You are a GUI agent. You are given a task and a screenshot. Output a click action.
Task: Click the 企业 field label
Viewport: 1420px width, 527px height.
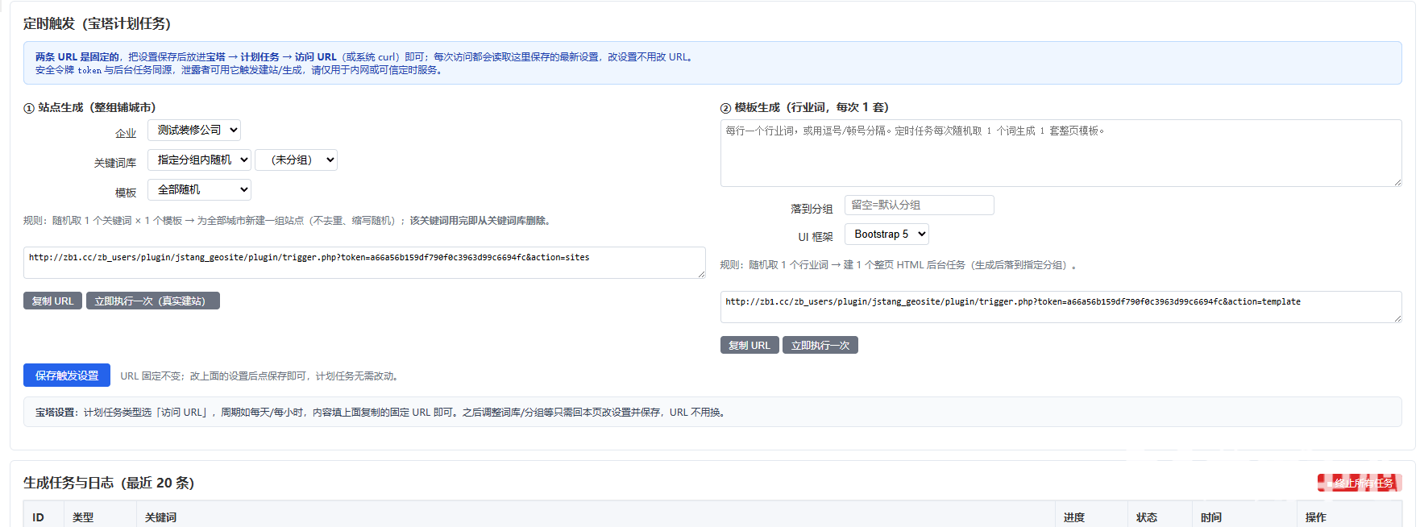126,133
